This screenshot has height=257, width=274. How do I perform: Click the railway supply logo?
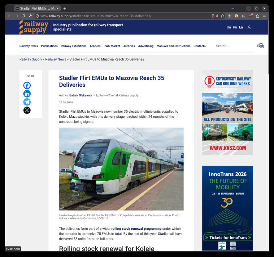pyautogui.click(x=34, y=27)
